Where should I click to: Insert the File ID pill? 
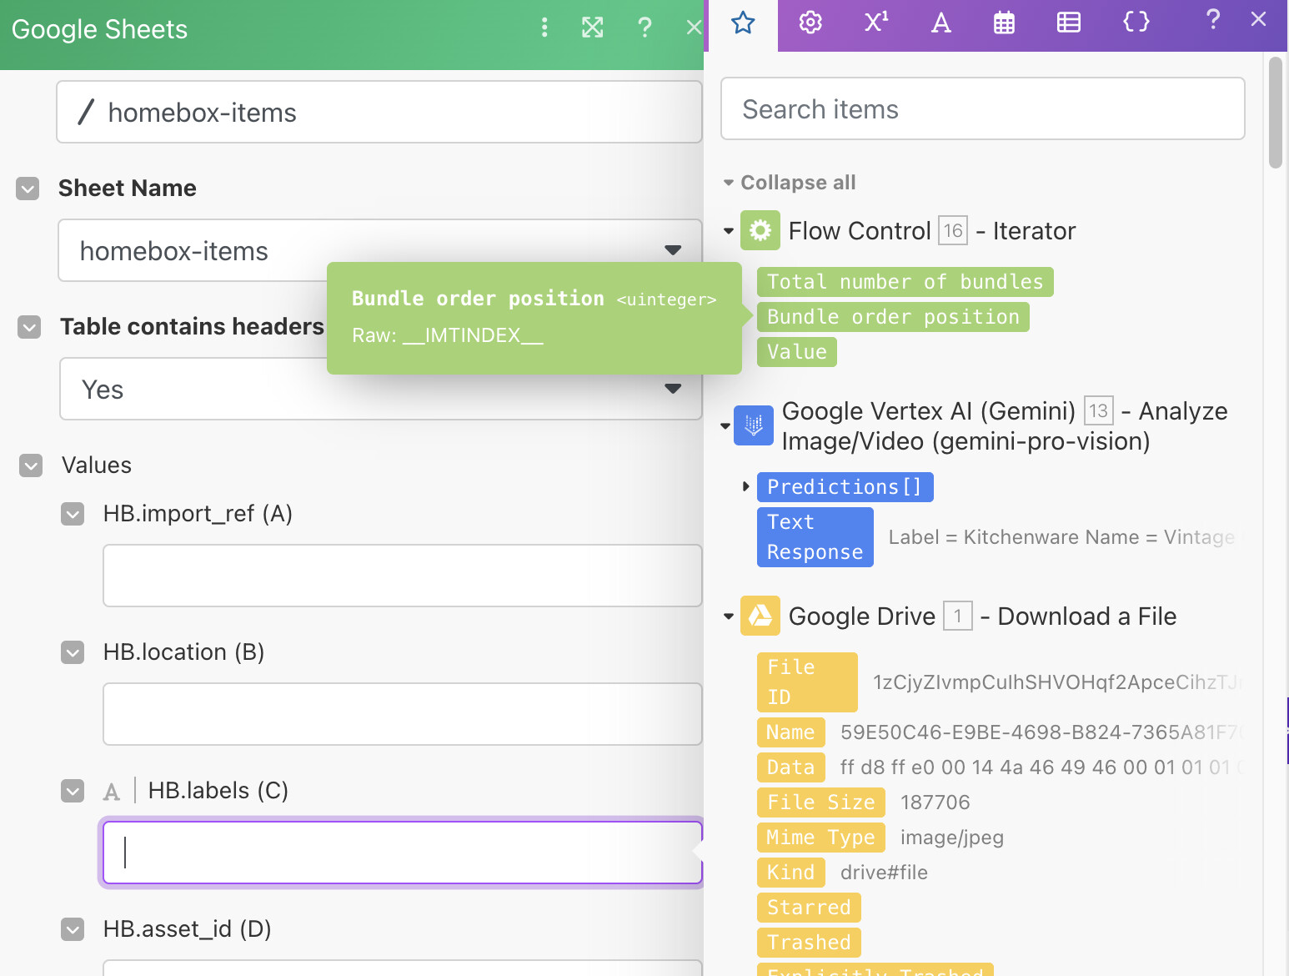pos(807,682)
